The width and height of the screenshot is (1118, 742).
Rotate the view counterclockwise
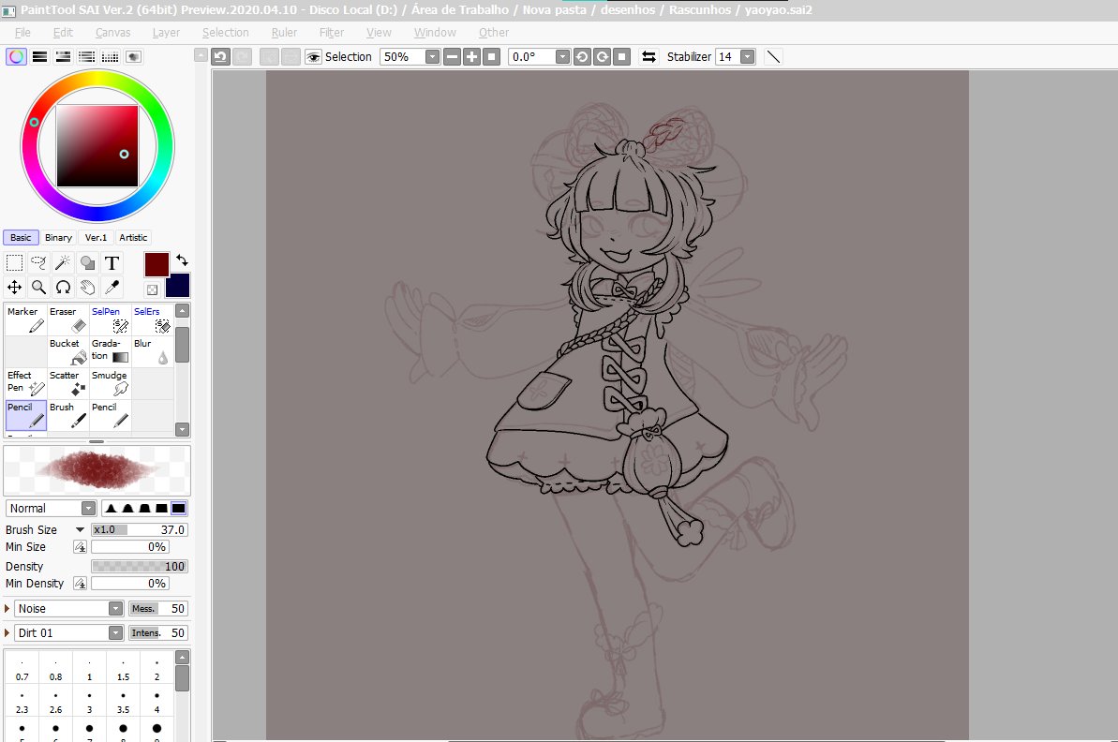coord(582,57)
